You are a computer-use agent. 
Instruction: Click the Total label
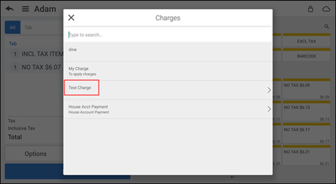[15, 137]
